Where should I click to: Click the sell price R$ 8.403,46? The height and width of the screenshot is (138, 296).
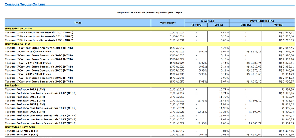[286, 131]
